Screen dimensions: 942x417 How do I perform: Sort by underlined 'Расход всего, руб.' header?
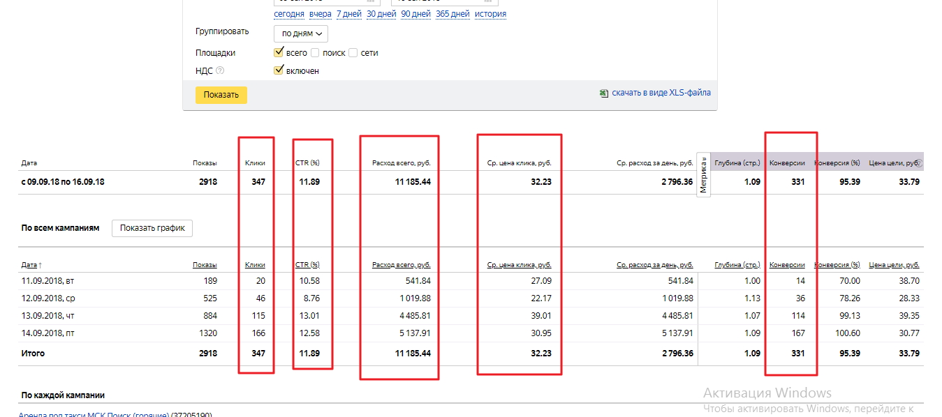[x=402, y=265]
